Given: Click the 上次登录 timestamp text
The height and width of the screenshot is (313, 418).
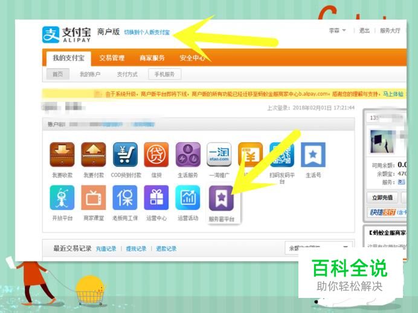Looking at the screenshot, I should pyautogui.click(x=311, y=108).
